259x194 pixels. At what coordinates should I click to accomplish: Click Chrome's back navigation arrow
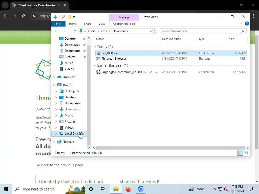tap(6, 16)
